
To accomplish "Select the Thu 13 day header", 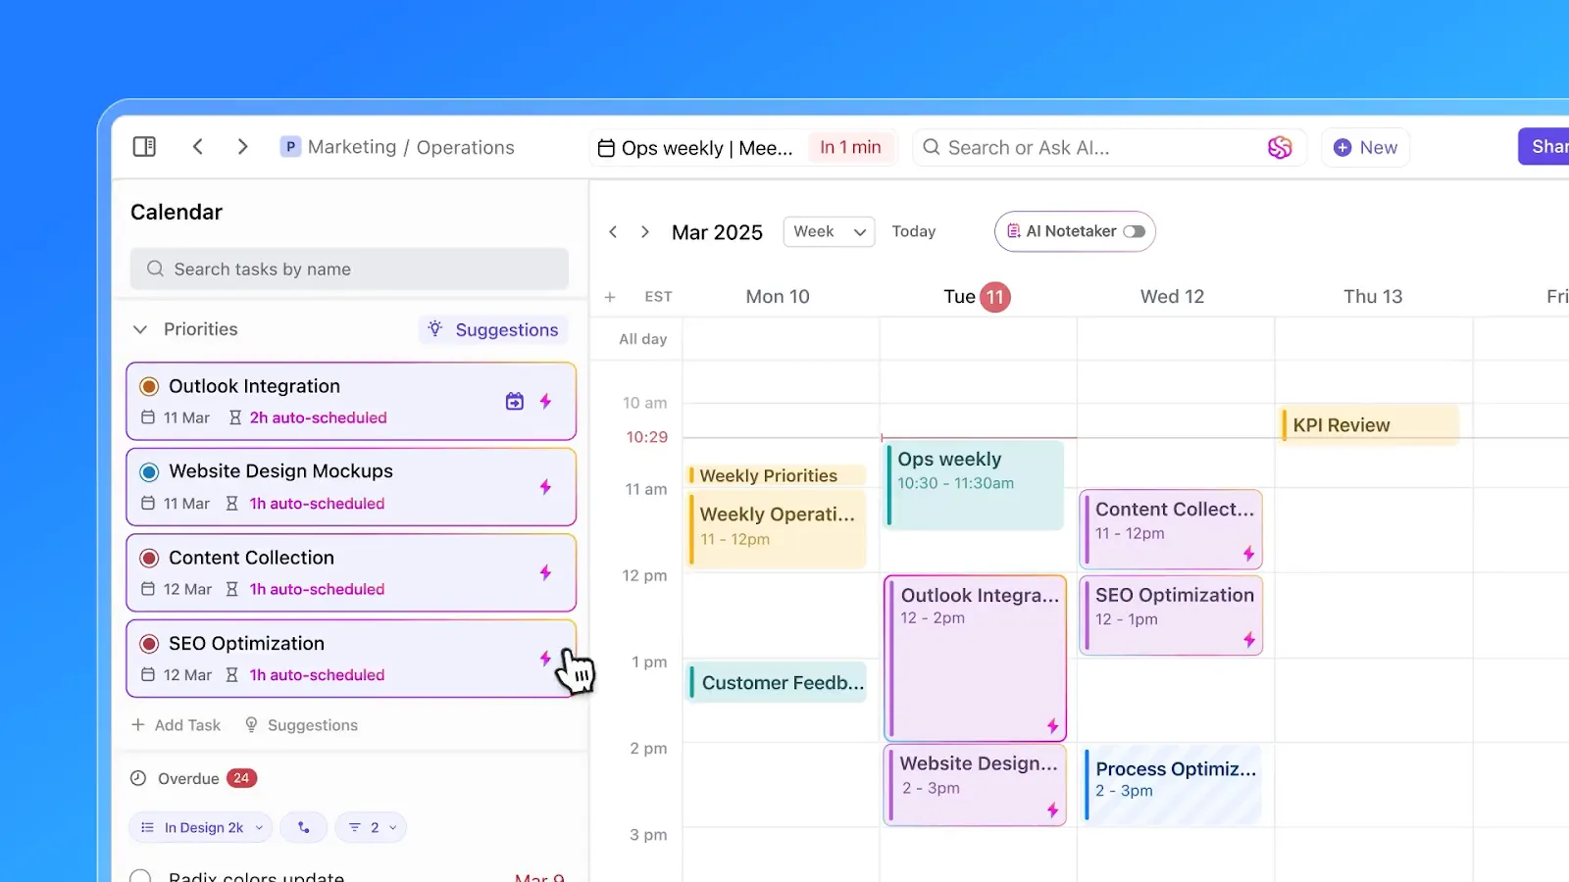I will coord(1373,297).
